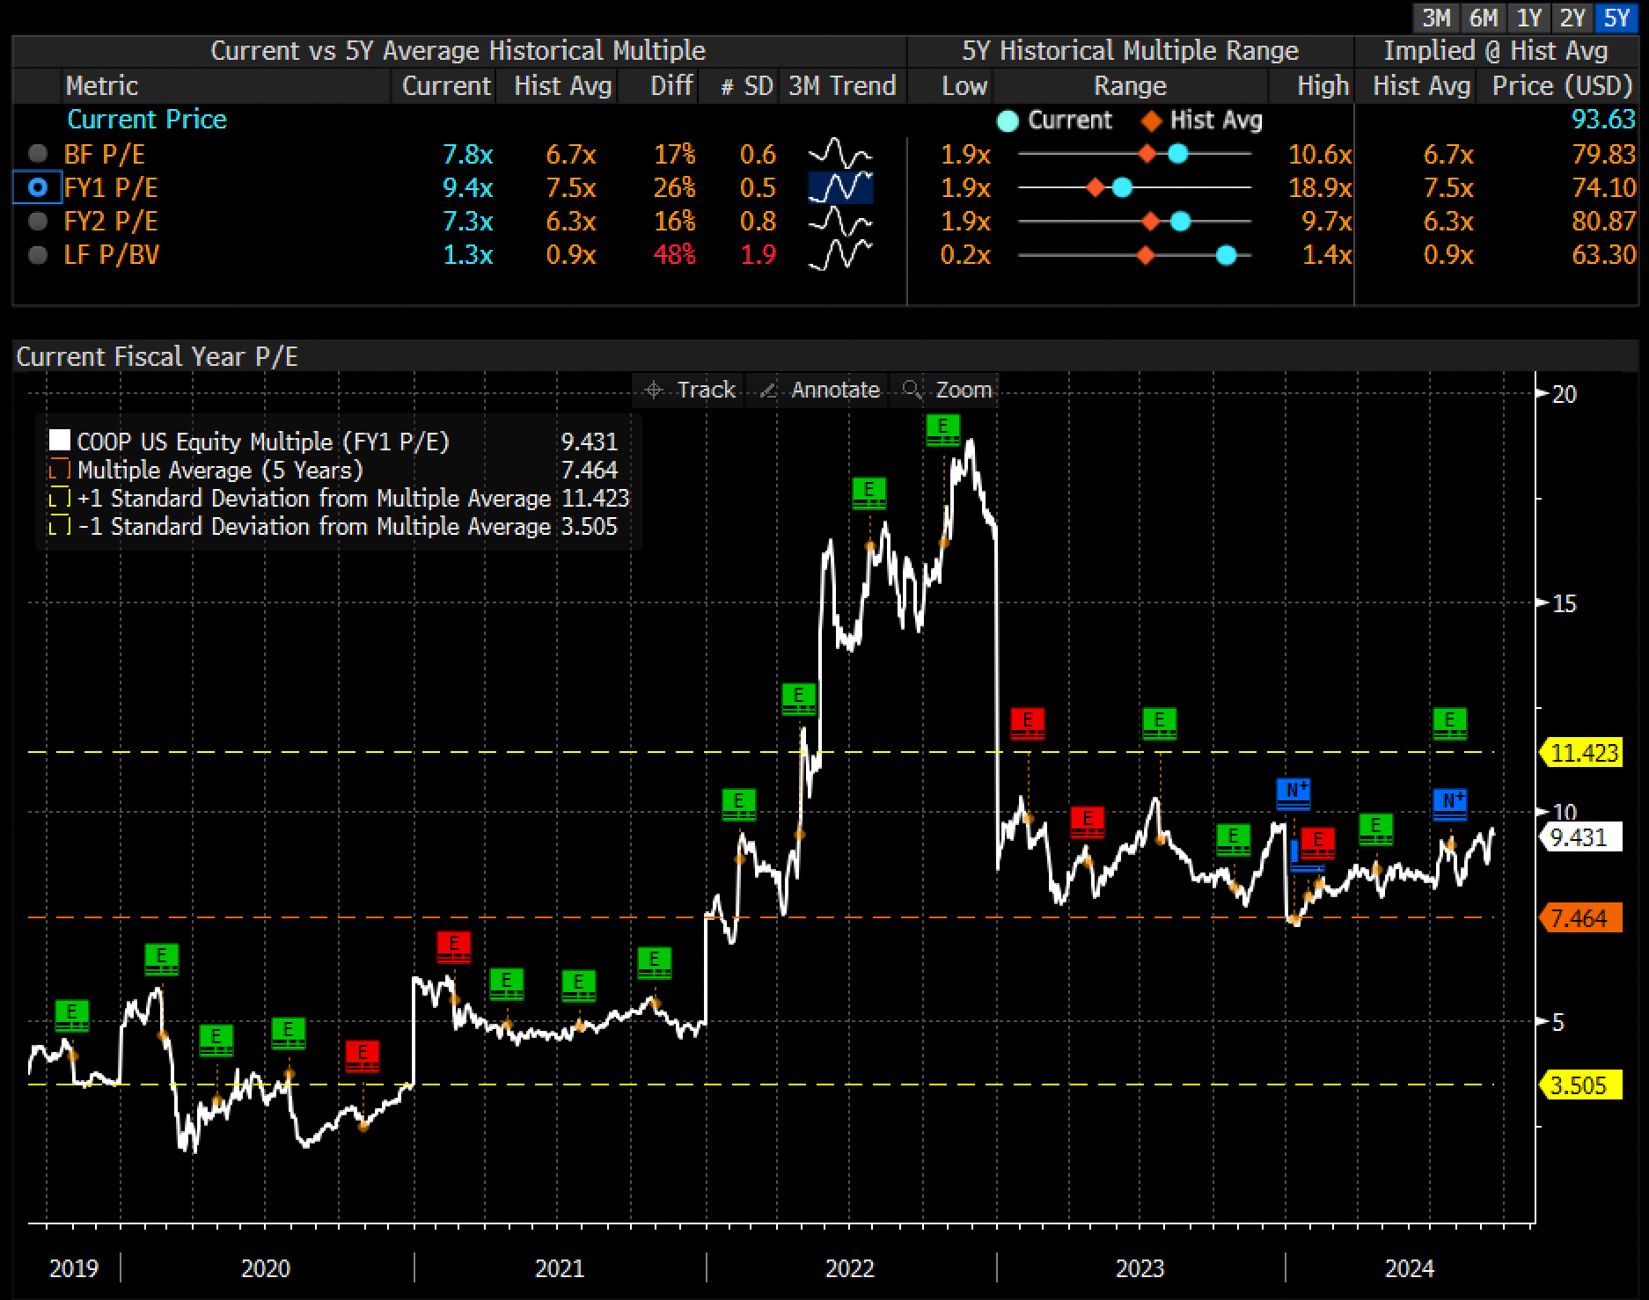The width and height of the screenshot is (1649, 1300).
Task: Click the Implied @ Hist Avg heading
Action: (1496, 51)
